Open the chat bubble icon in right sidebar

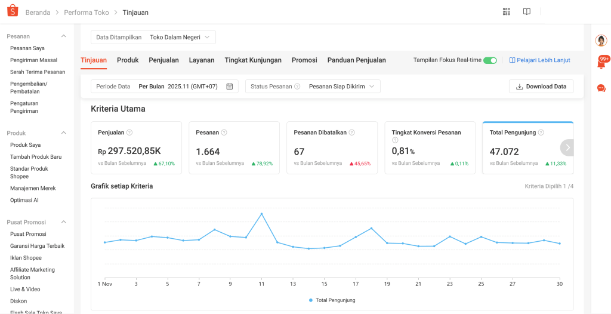click(x=601, y=88)
